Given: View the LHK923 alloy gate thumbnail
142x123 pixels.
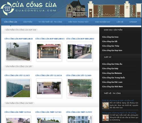Looking at the screenshot, I should tap(49, 51).
